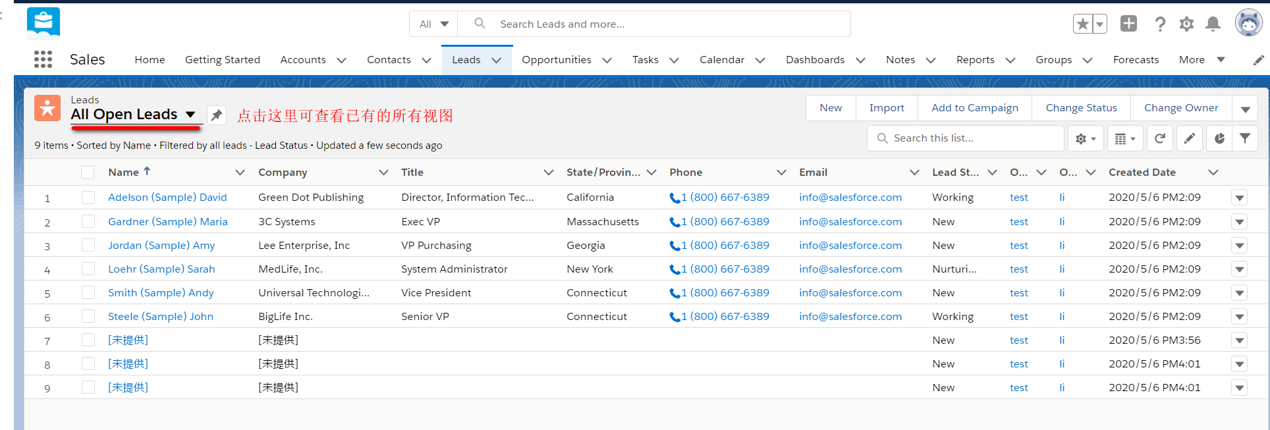
Task: Click the Title column header
Action: click(412, 173)
